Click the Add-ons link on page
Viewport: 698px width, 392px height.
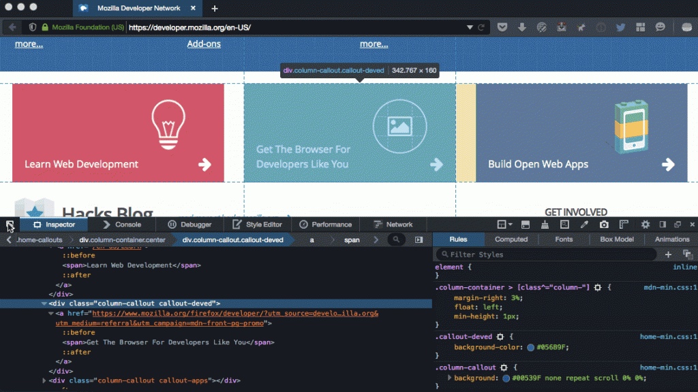pos(204,44)
